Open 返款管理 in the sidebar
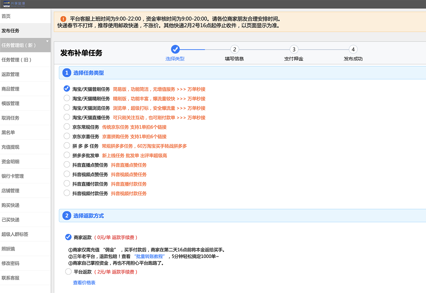The image size is (426, 293). pos(25,74)
